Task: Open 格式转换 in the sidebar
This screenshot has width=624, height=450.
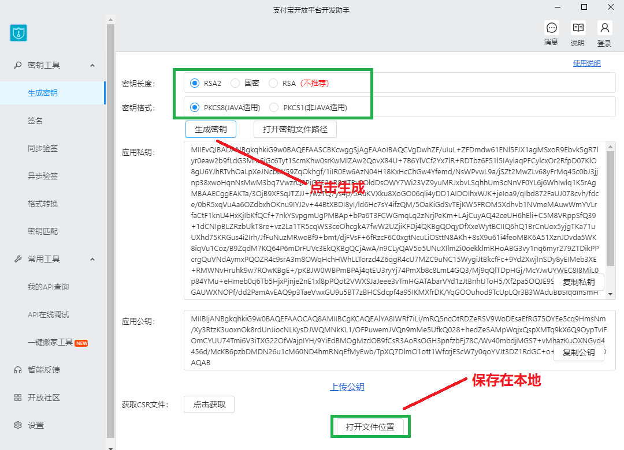Action: [43, 204]
